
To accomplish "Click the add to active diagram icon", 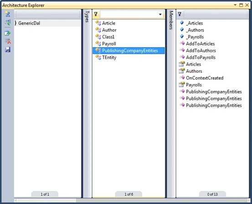I will [7, 22].
